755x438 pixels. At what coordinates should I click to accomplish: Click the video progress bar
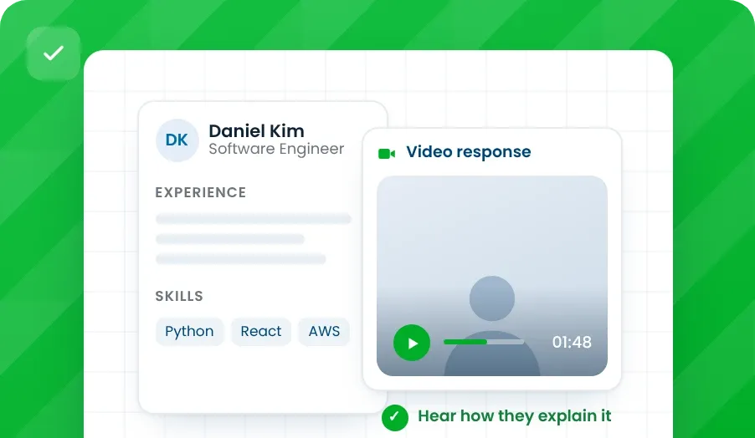click(484, 342)
